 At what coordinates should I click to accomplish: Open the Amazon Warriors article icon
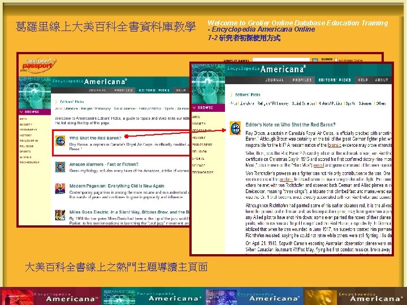[60, 167]
